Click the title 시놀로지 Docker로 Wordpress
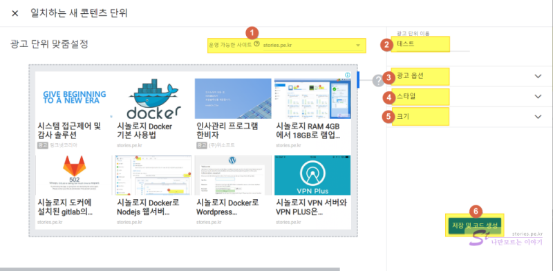This screenshot has width=553, height=271. (x=228, y=207)
